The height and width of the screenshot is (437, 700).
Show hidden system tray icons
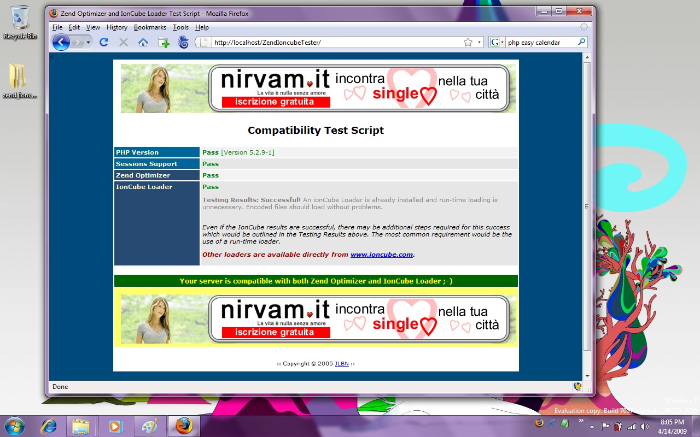[x=581, y=421]
